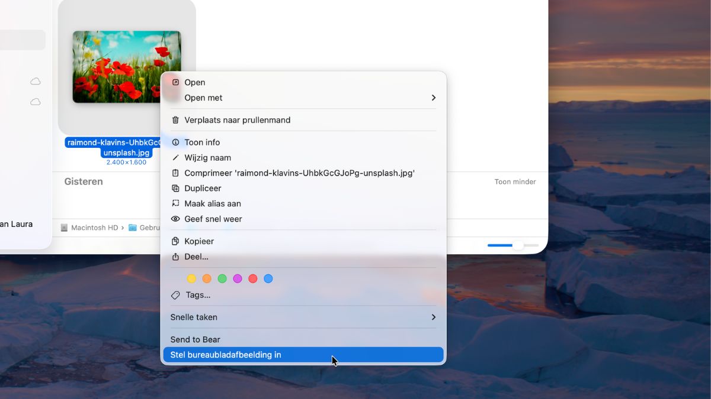Choose Maak alias aan
Screen dimensions: 711x399
(213, 204)
